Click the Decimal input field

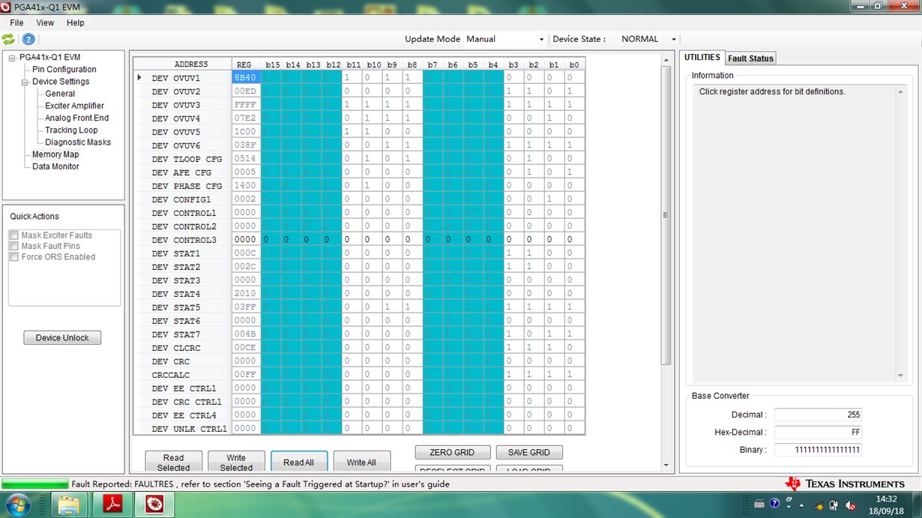[x=819, y=415]
